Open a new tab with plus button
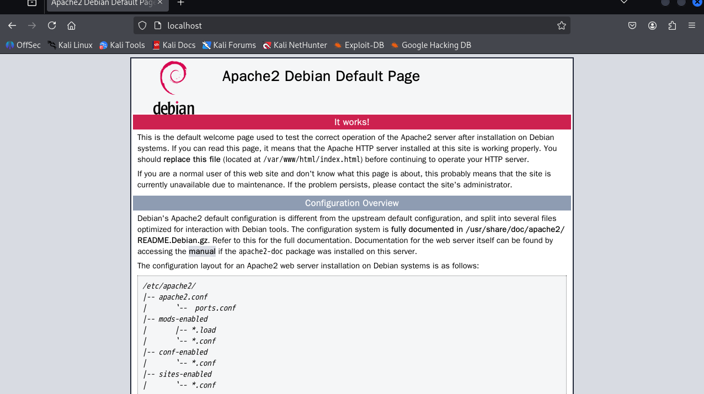 point(180,3)
